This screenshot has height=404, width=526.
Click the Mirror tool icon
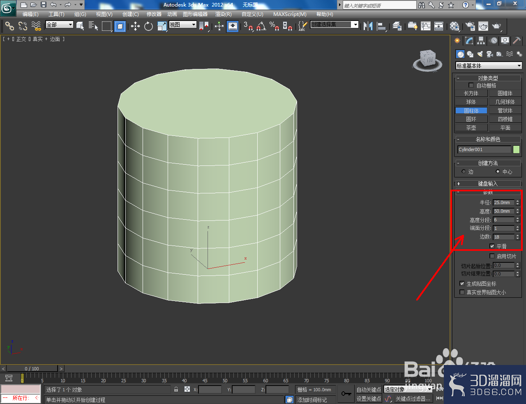coord(368,26)
